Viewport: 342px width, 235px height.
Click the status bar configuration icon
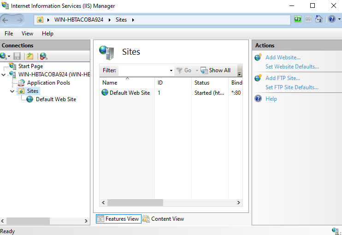(335, 231)
